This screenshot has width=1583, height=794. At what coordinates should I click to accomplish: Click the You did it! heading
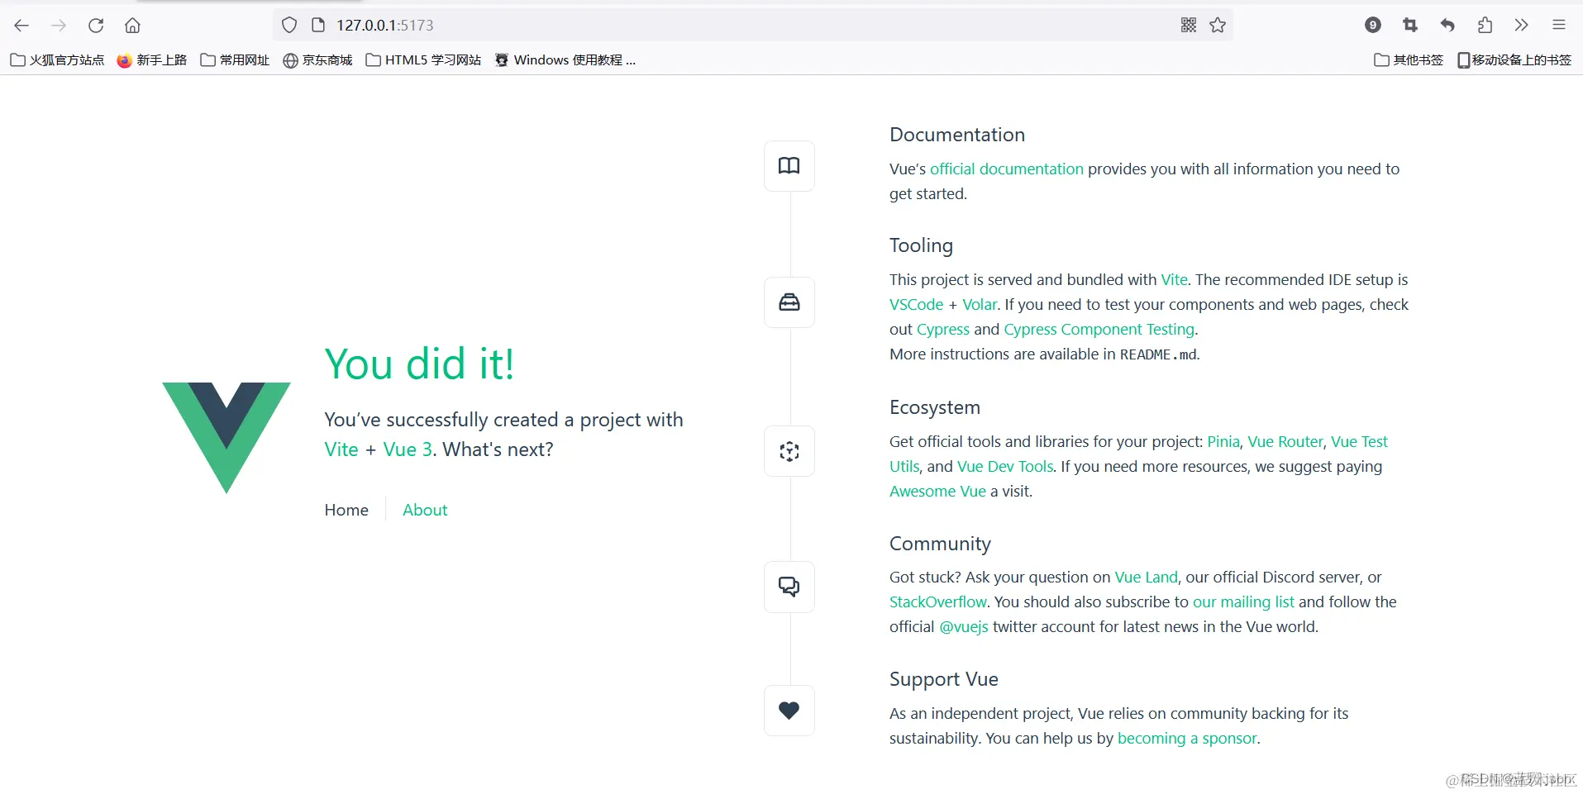pos(419,364)
